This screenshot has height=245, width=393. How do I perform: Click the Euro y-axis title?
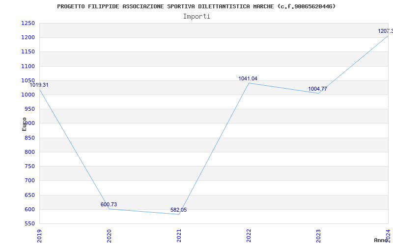[x=24, y=124]
